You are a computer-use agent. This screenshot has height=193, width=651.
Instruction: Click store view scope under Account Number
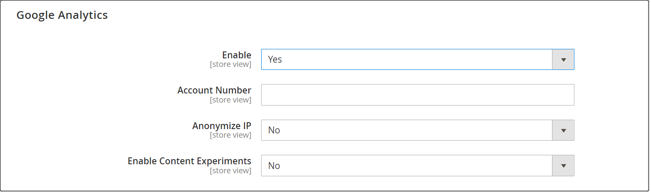tap(230, 100)
